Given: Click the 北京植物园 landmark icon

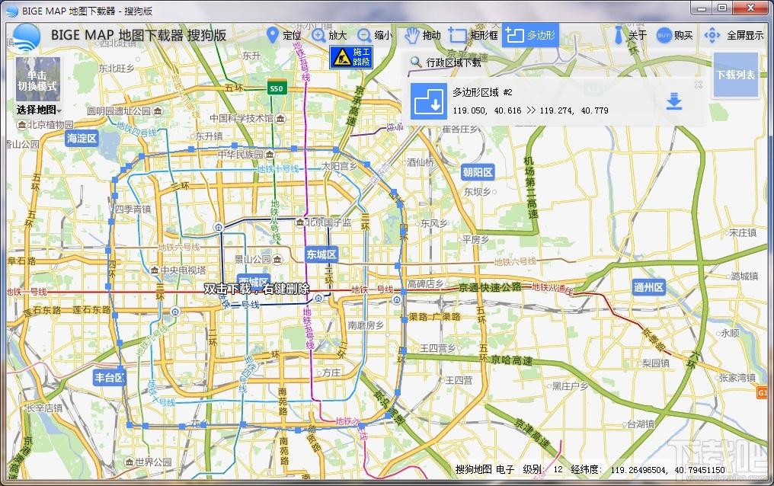Looking at the screenshot, I should [x=21, y=126].
